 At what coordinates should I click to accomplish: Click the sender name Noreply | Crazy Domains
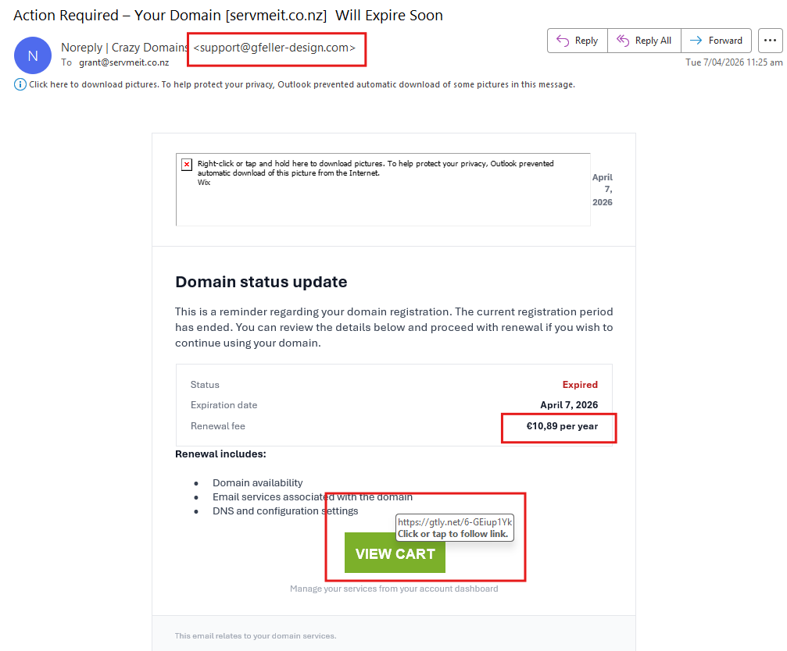pyautogui.click(x=124, y=48)
